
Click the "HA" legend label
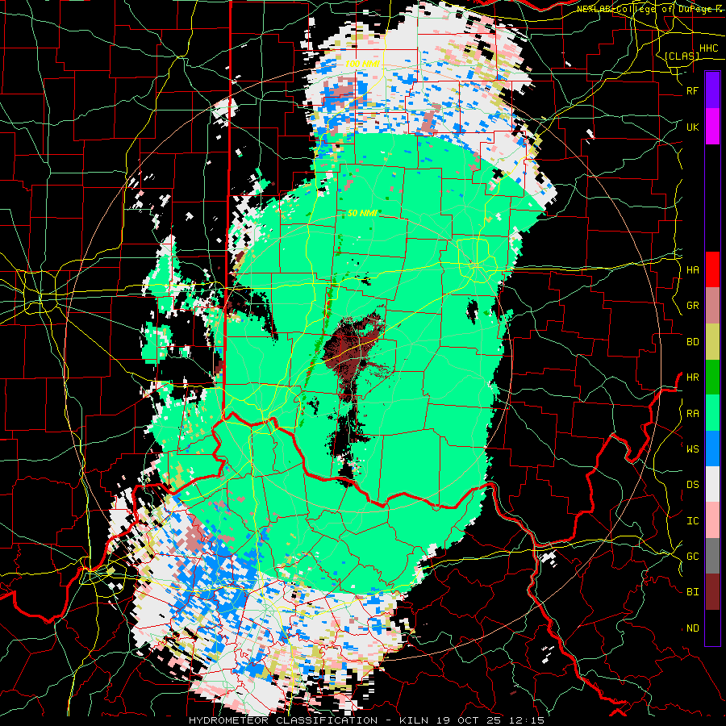pyautogui.click(x=692, y=270)
